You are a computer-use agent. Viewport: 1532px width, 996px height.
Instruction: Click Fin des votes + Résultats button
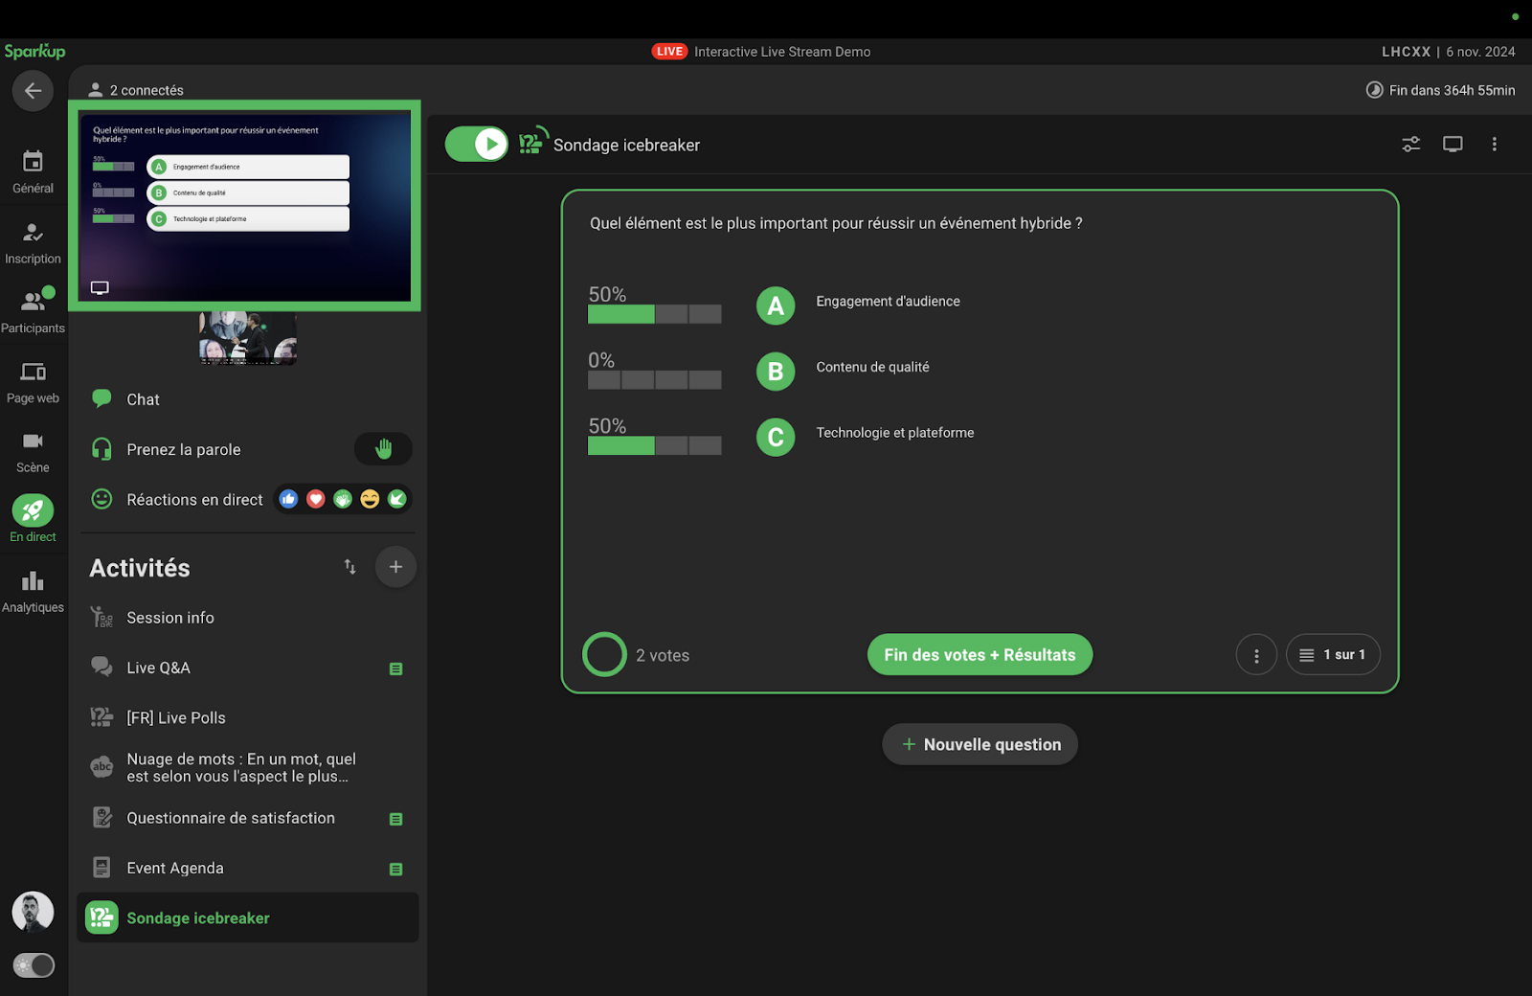click(x=980, y=655)
